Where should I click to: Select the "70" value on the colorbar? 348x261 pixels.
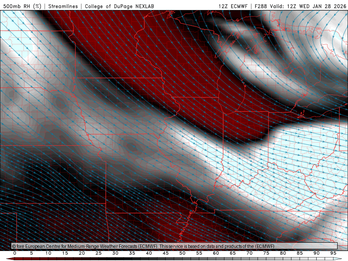click(249, 253)
